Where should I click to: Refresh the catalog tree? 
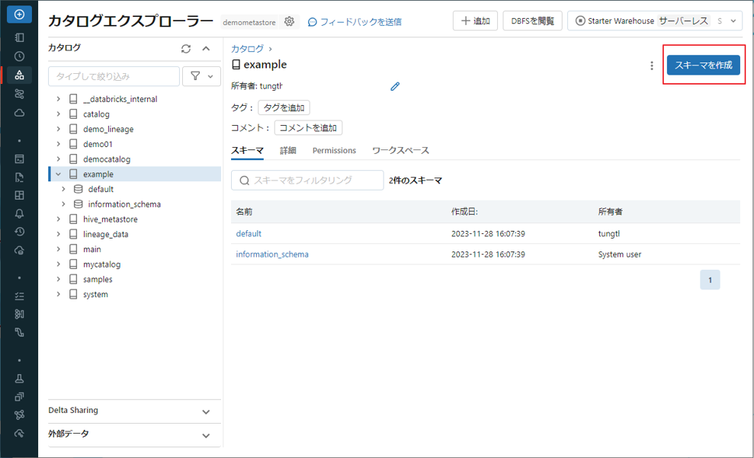click(186, 49)
